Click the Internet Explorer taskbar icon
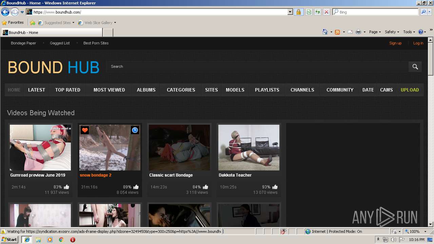The height and width of the screenshot is (244, 434). point(27,240)
